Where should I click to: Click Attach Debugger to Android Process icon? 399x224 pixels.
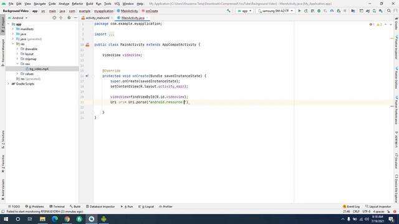(339, 11)
